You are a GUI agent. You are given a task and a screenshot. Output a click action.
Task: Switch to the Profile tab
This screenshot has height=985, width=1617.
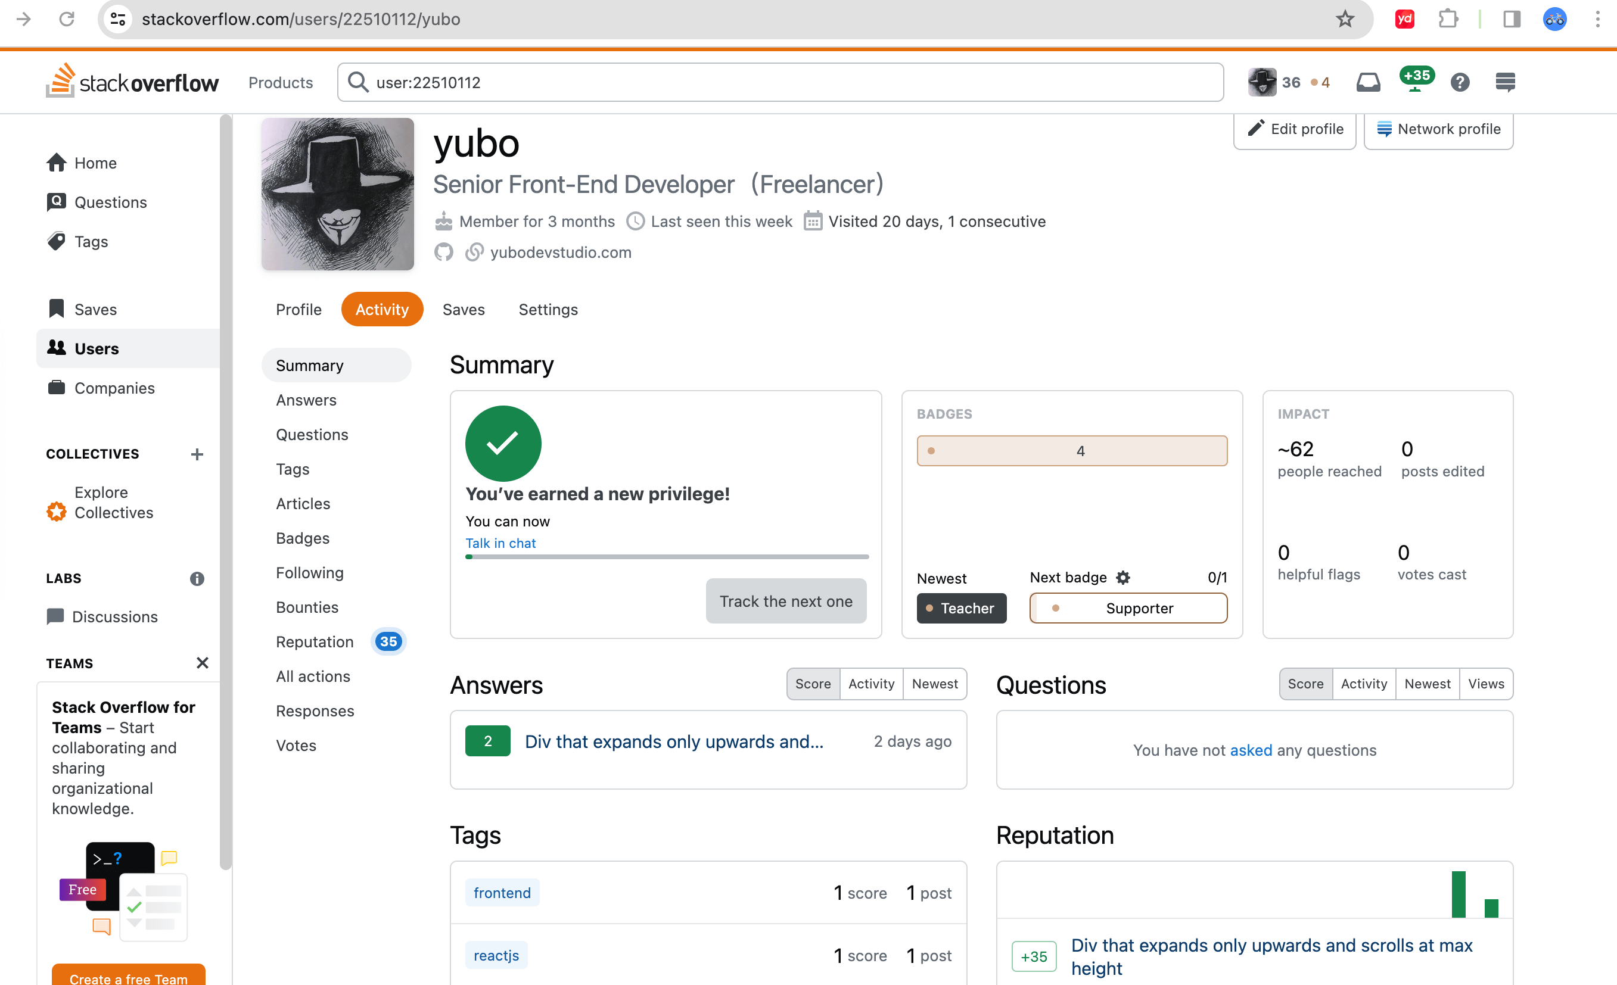[x=298, y=310]
